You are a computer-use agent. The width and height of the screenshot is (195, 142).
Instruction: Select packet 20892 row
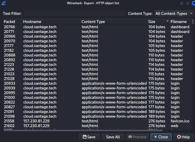(97, 60)
